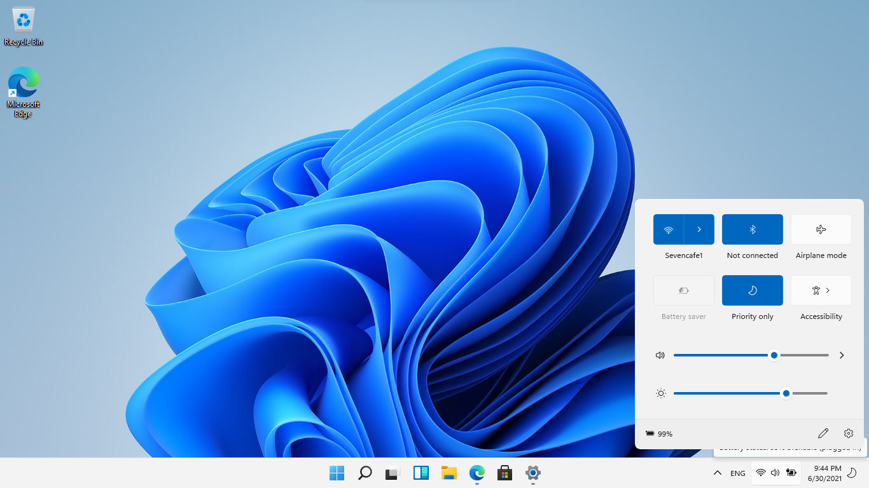The width and height of the screenshot is (869, 488).
Task: Open the Accessibility quick settings tile
Action: click(821, 290)
